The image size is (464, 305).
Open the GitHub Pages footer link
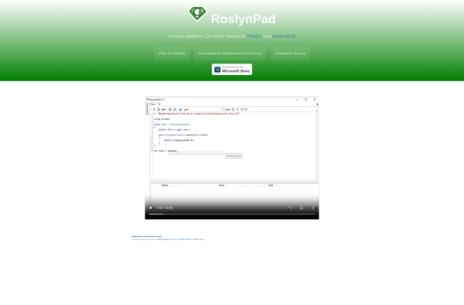162,239
